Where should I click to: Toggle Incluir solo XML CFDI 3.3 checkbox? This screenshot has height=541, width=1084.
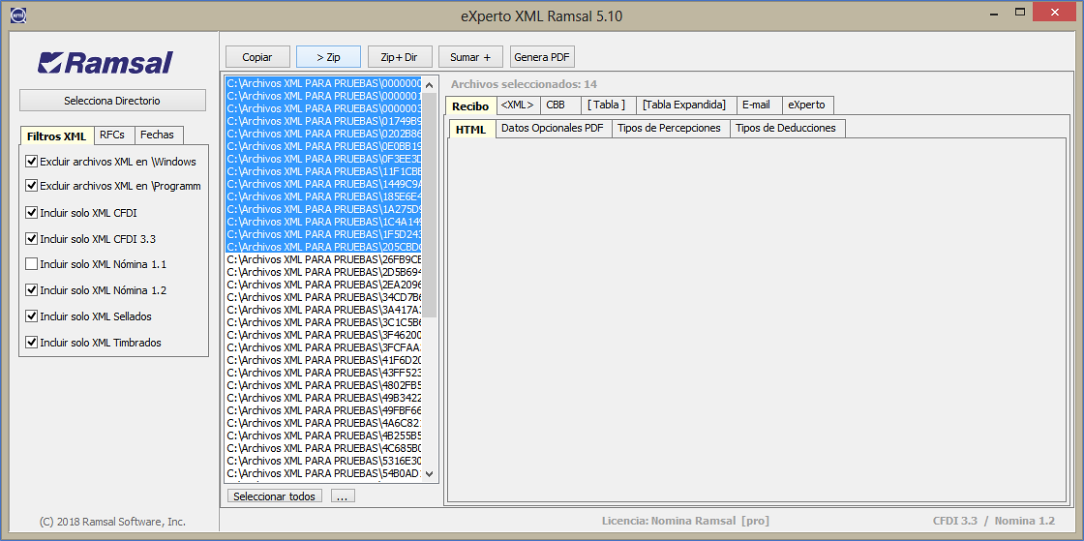coord(31,238)
